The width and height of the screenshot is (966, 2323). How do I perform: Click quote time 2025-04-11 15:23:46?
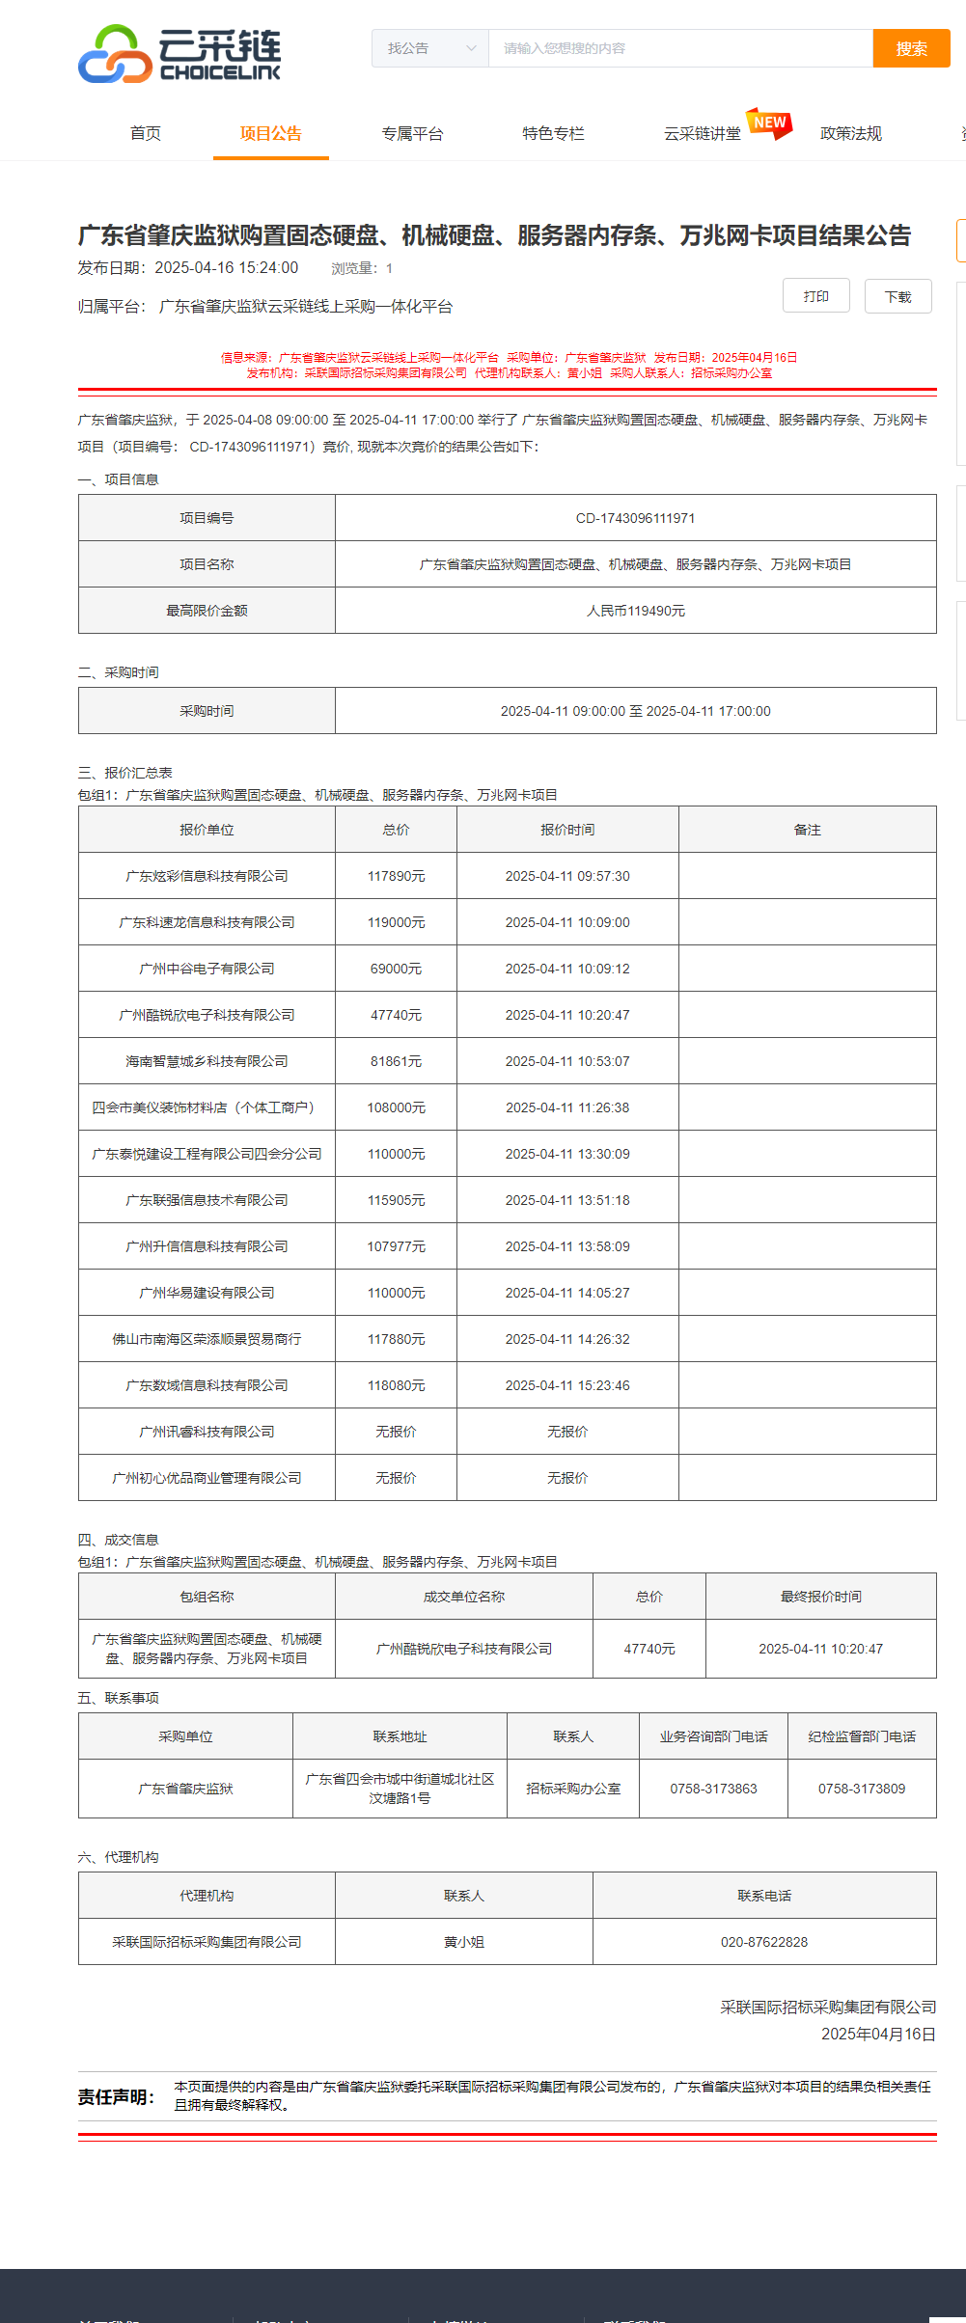click(x=567, y=1385)
